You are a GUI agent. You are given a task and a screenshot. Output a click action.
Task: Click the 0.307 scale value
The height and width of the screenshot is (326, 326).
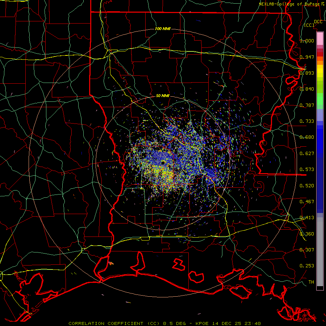[x=307, y=250]
